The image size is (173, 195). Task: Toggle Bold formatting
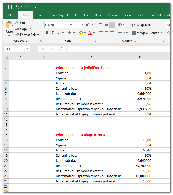tap(47, 33)
